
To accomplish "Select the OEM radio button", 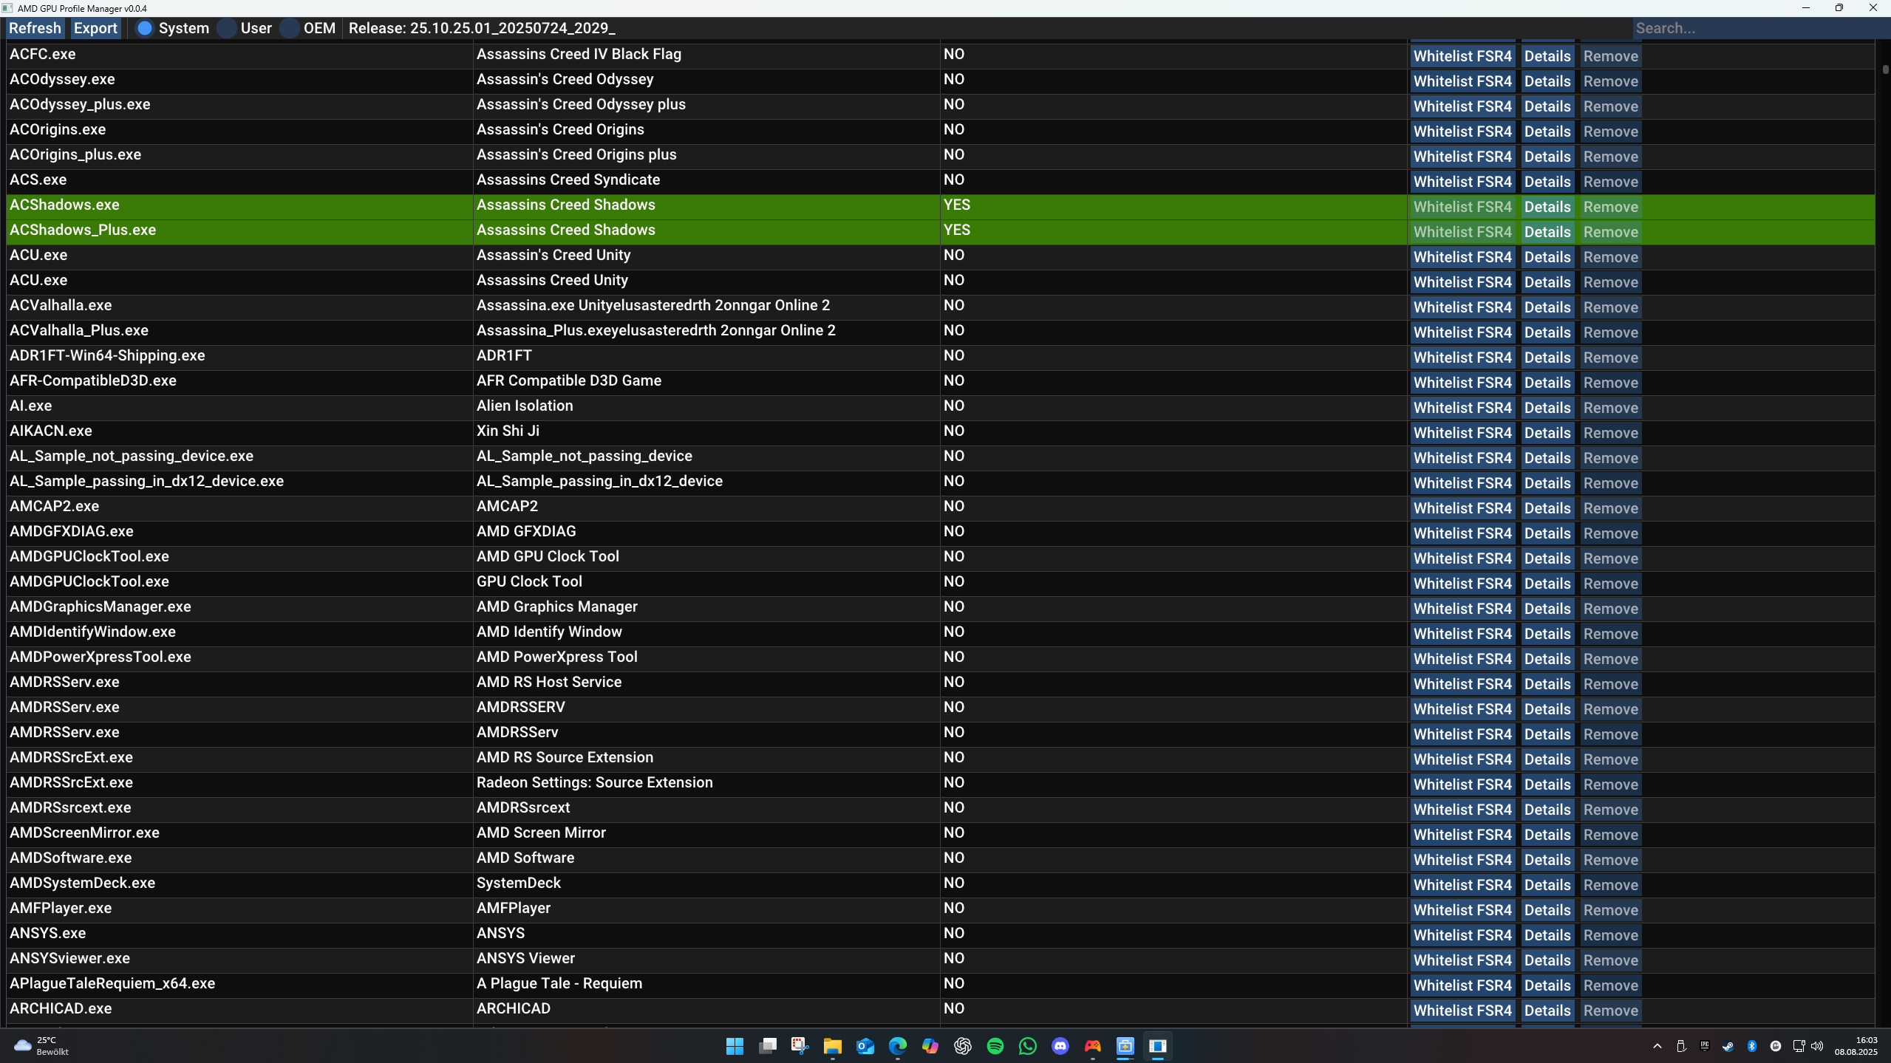I will [x=290, y=28].
